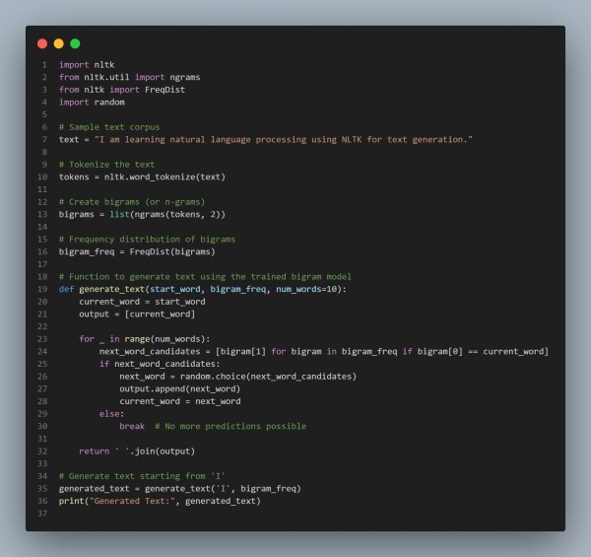
Task: Click 'next_word_candidates' on line 24
Action: (150, 352)
